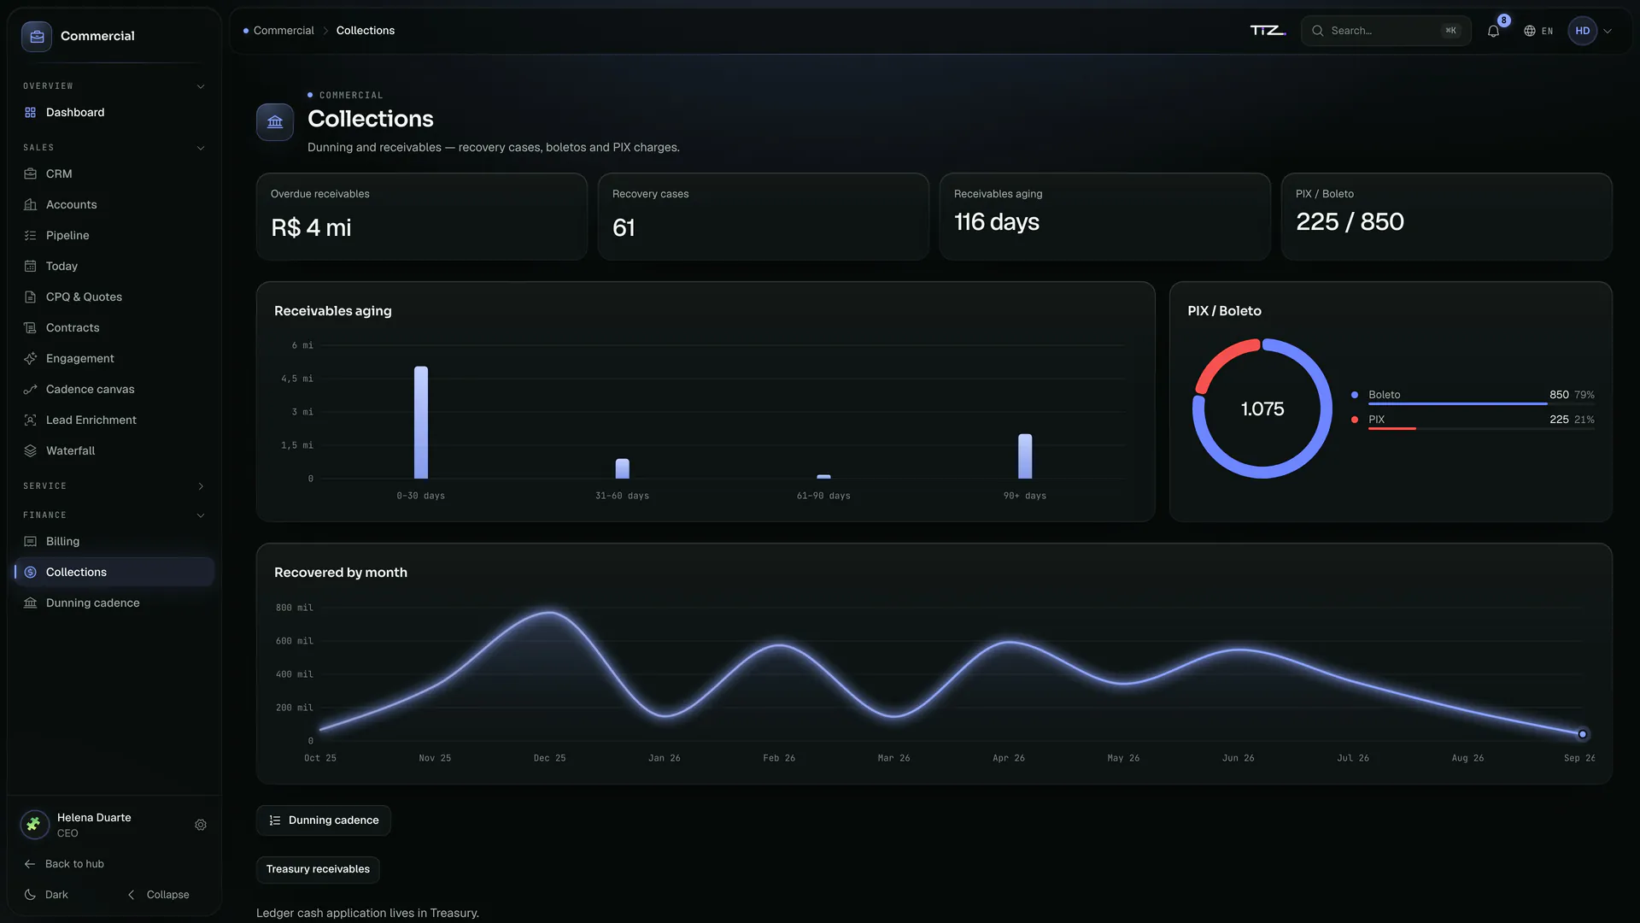Screen dimensions: 1640x923
Task: Select Collections in the sidebar
Action: coord(114,572)
